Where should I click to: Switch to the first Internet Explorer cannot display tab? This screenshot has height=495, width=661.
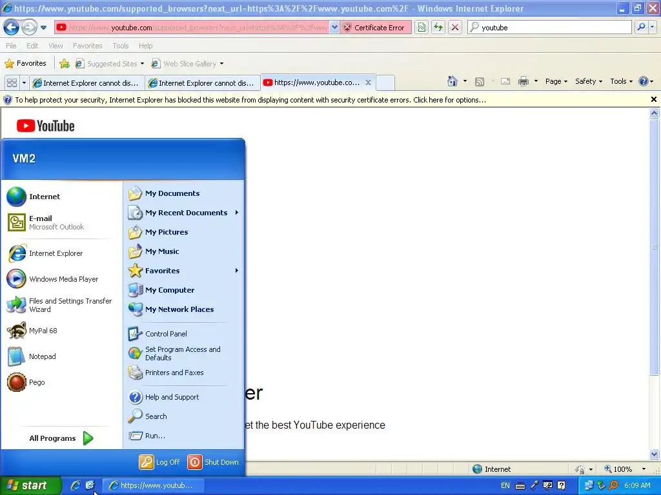87,83
